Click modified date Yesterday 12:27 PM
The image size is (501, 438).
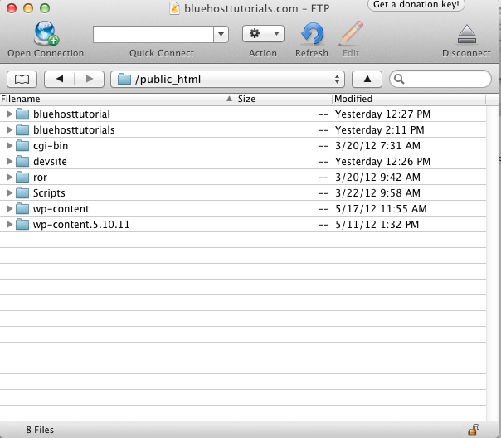(x=382, y=114)
